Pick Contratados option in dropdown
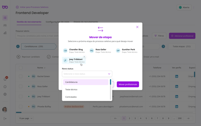This screenshot has width=201, height=126. (x=71, y=97)
